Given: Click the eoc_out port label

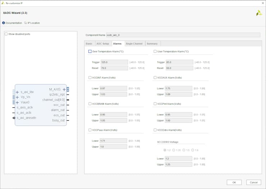Looking at the screenshot, I should pos(59,105).
